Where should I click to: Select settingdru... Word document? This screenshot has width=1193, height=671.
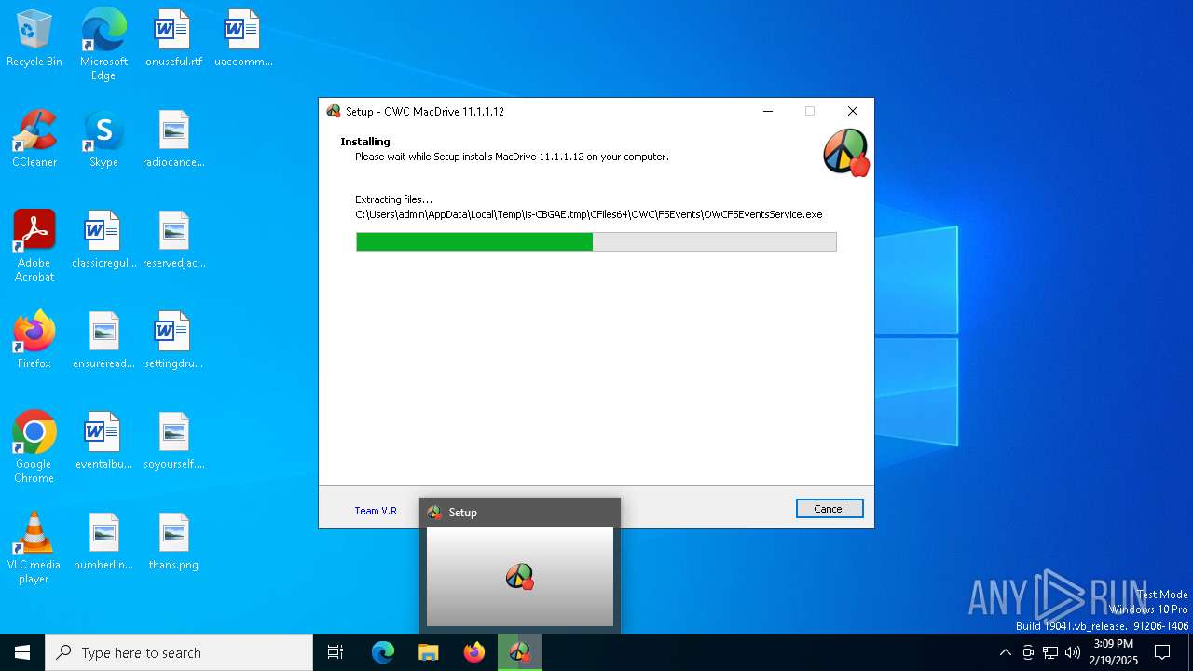[x=173, y=340]
